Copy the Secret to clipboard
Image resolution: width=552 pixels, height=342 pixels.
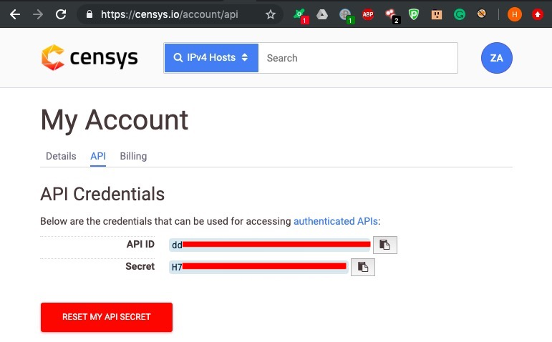point(363,268)
